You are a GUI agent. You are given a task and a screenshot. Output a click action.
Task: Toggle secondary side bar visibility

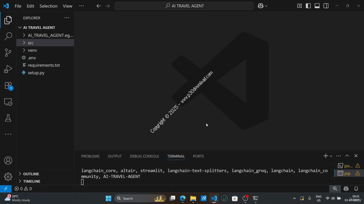(x=326, y=6)
